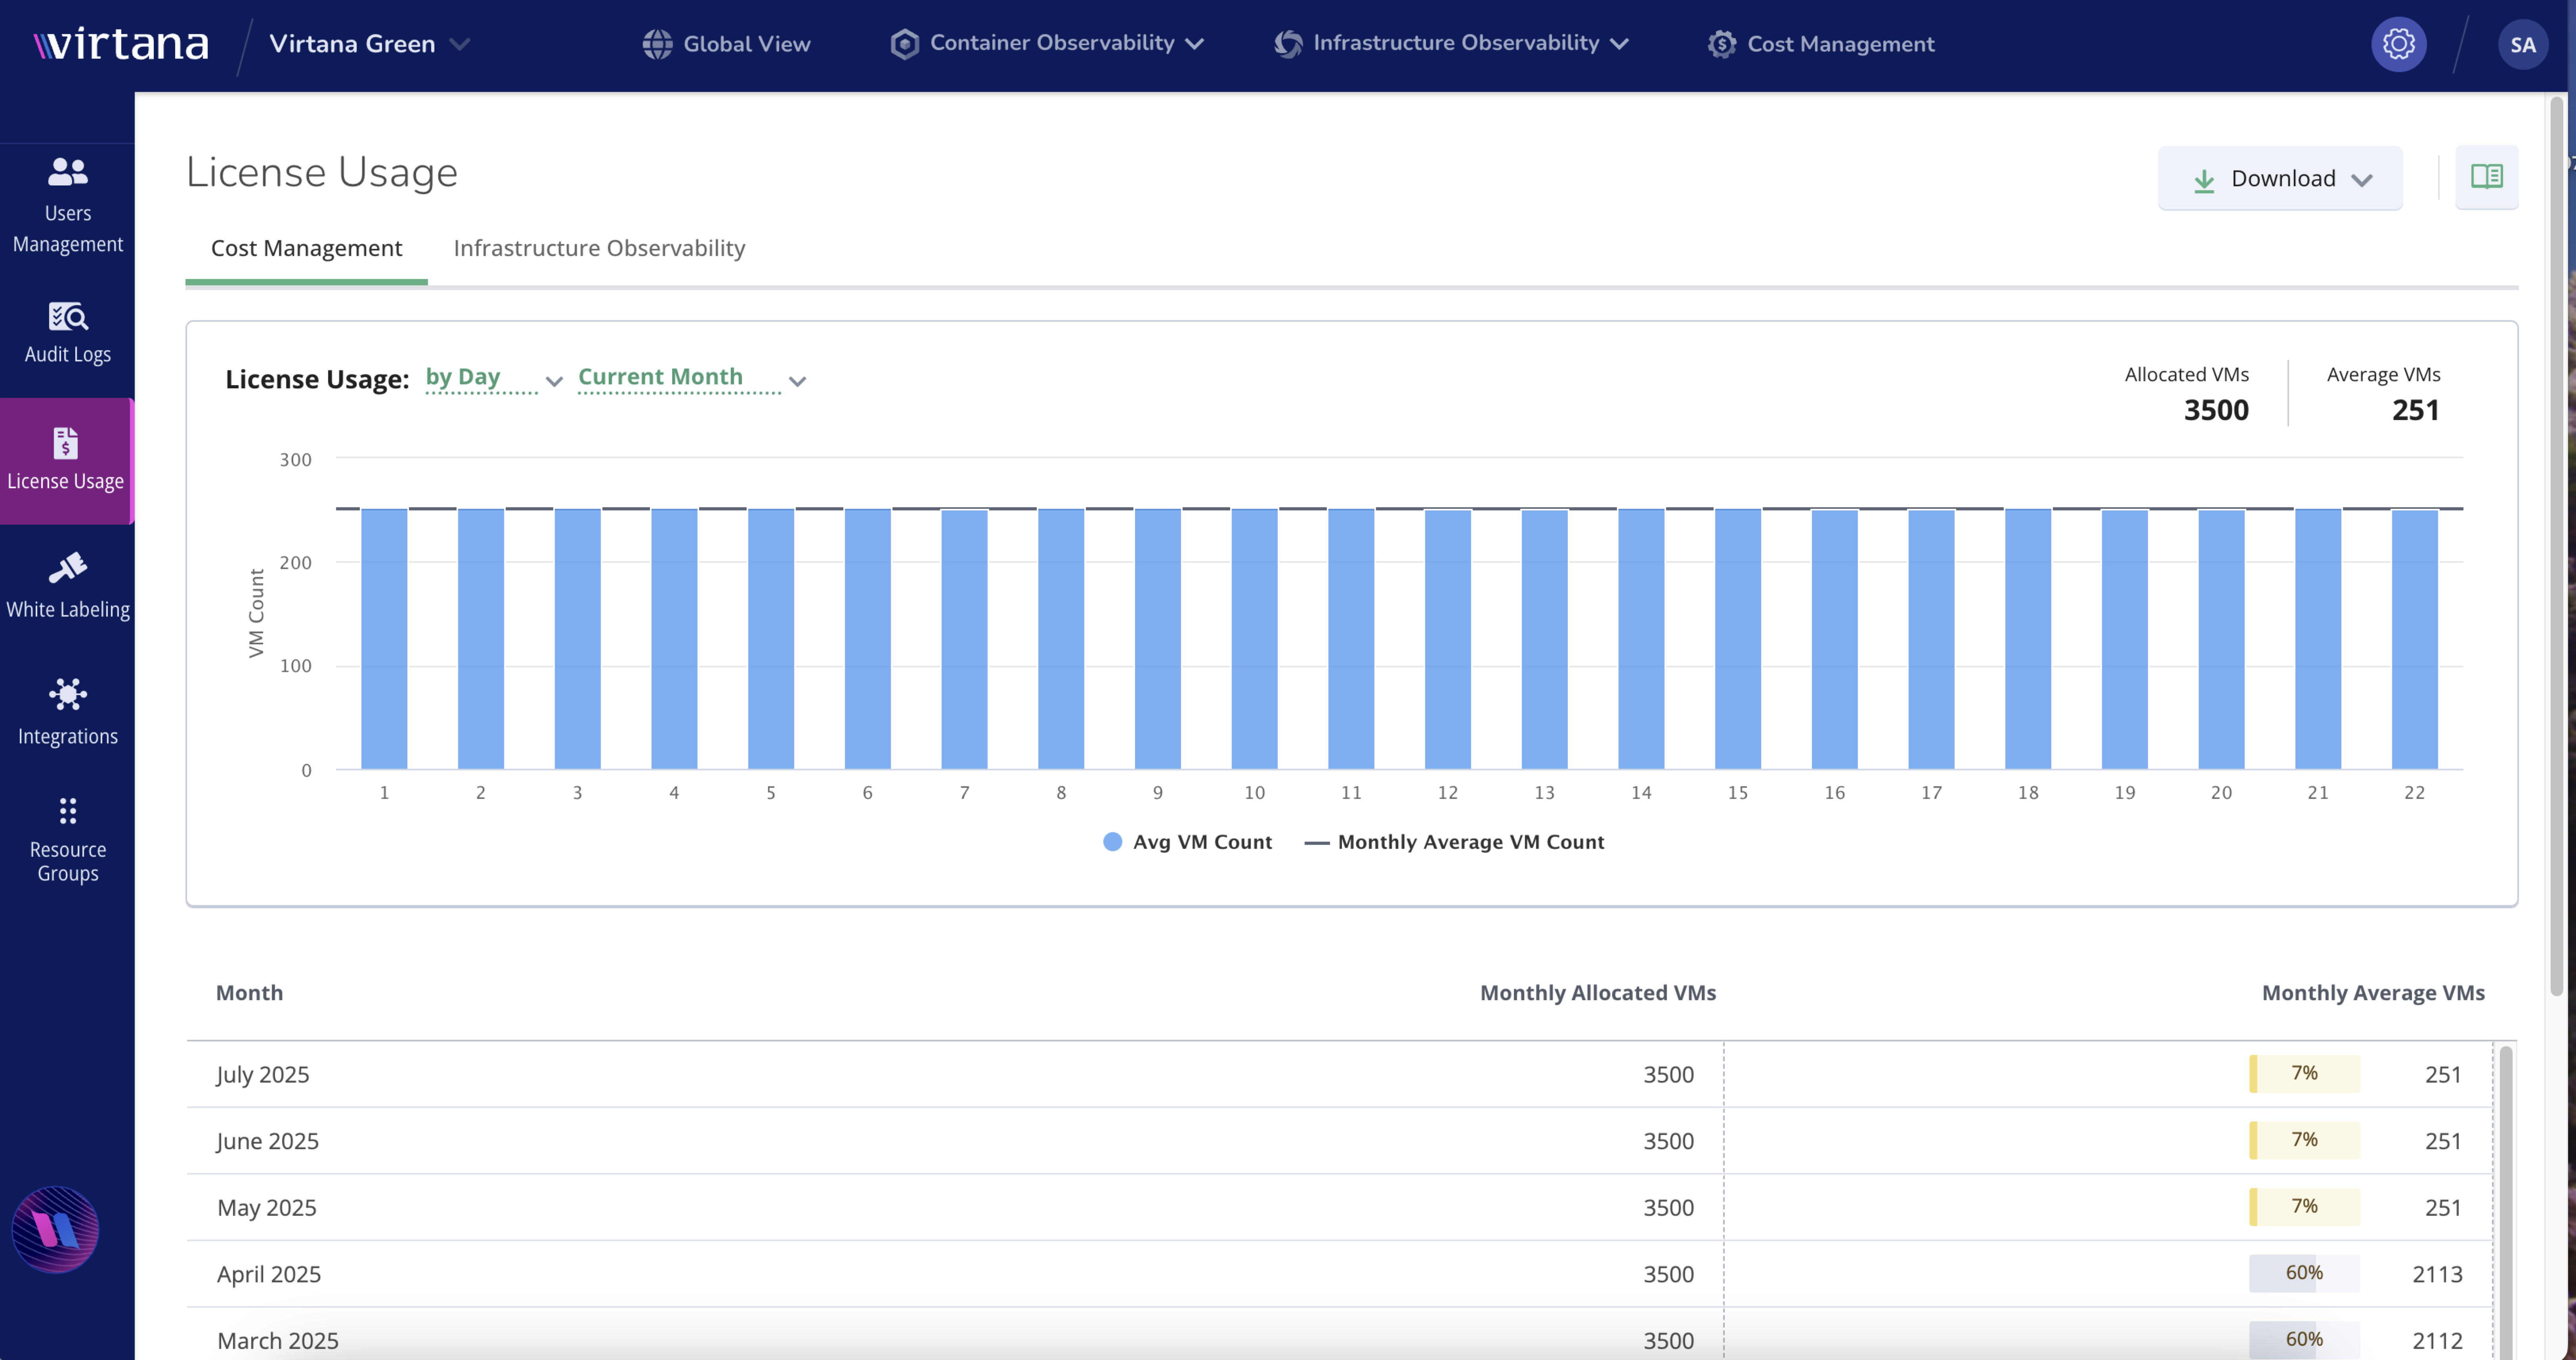Click the Infrastructure Observability swirl icon
The height and width of the screenshot is (1360, 2576).
1288,44
